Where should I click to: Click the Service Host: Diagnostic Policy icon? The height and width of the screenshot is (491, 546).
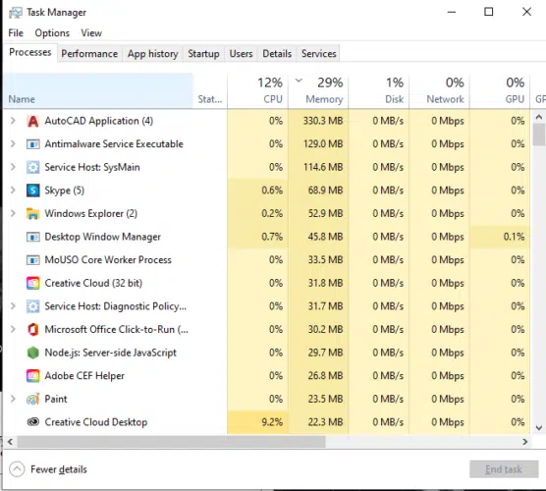(x=33, y=306)
